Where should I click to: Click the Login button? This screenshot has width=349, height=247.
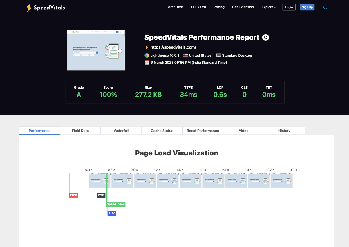tap(289, 7)
